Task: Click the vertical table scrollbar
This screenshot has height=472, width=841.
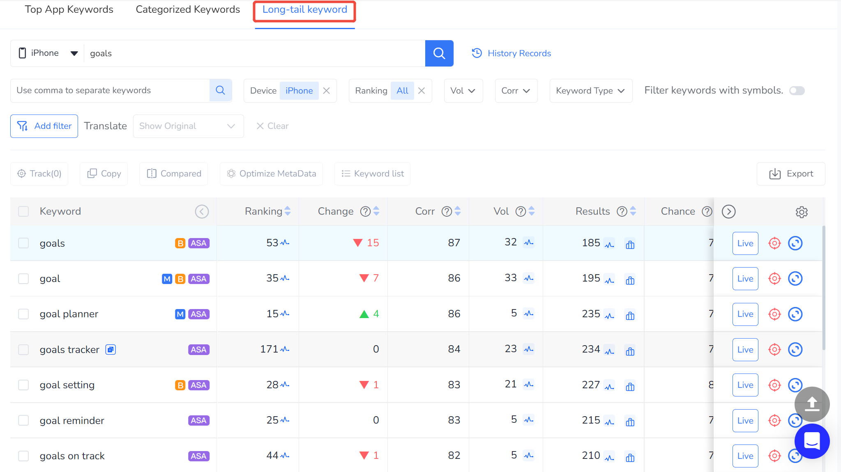Action: coord(823,287)
